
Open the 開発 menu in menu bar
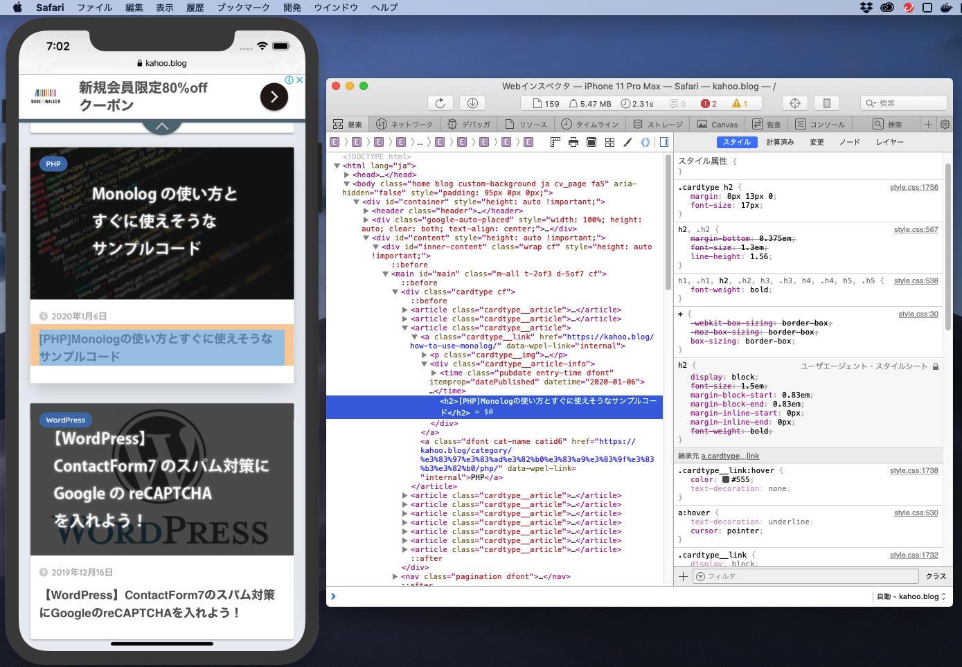click(292, 8)
